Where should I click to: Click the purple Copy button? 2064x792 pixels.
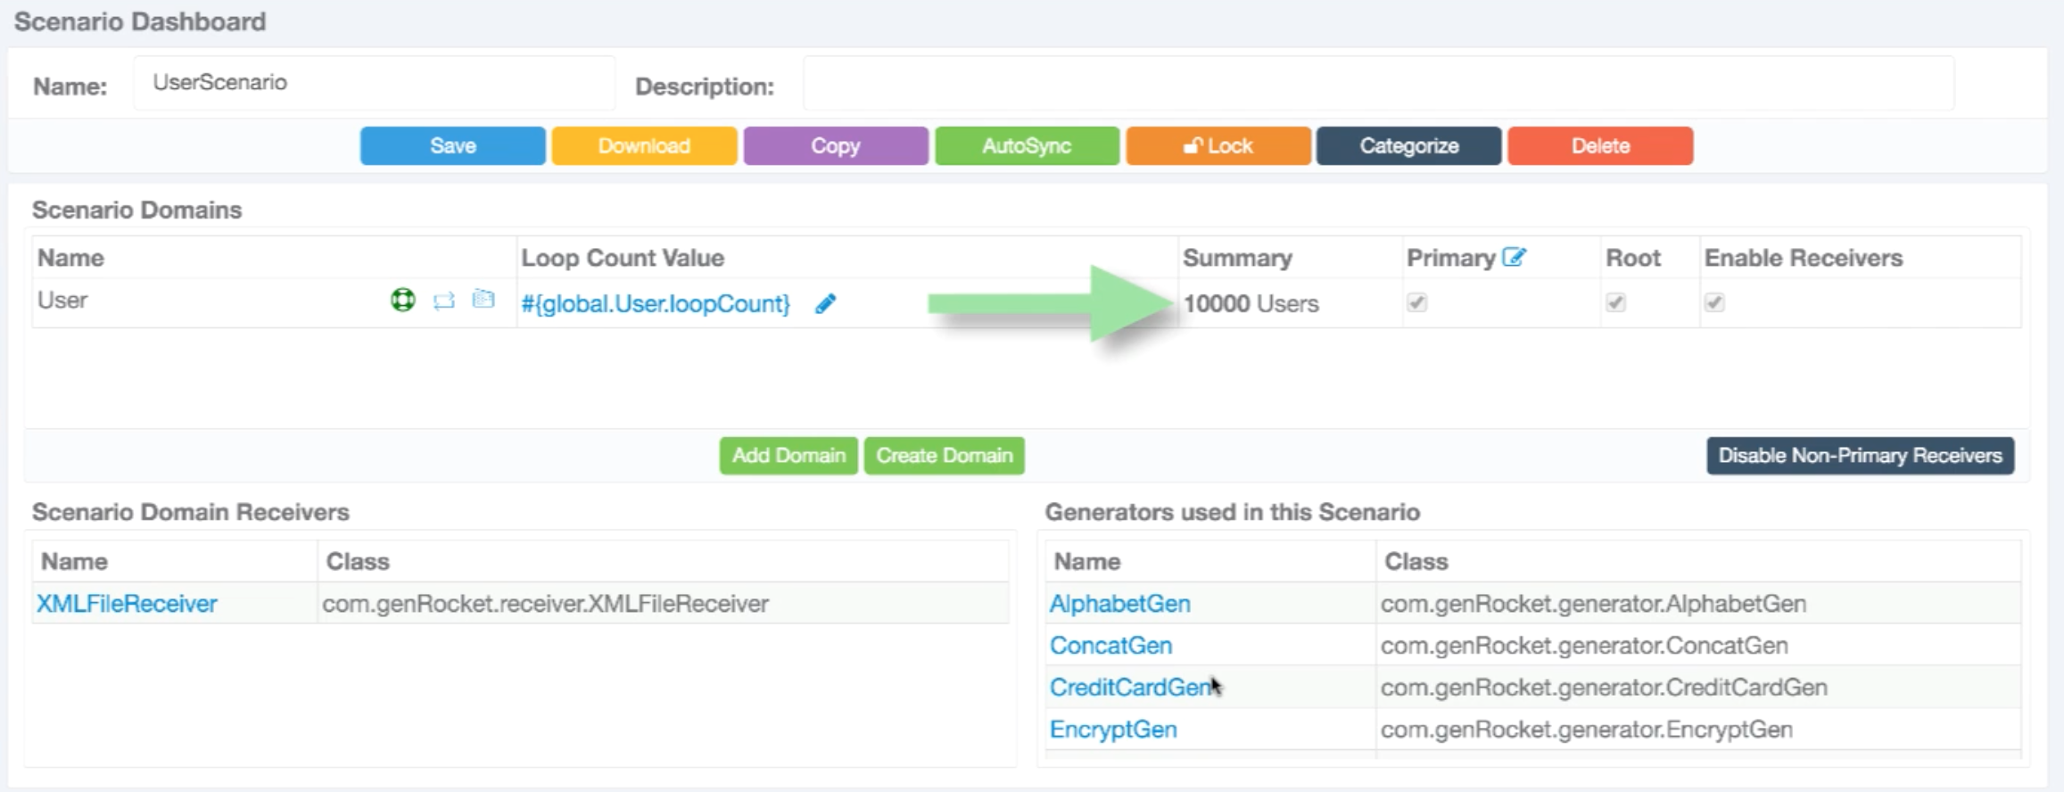836,146
